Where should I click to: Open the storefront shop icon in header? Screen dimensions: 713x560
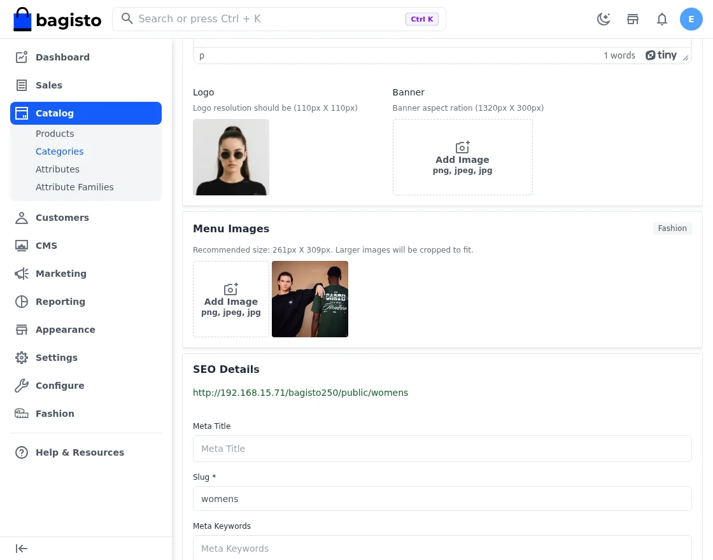click(633, 19)
